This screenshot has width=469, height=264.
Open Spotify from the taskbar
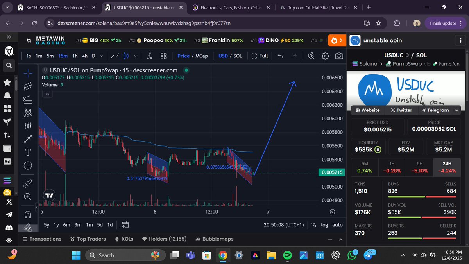(x=287, y=255)
